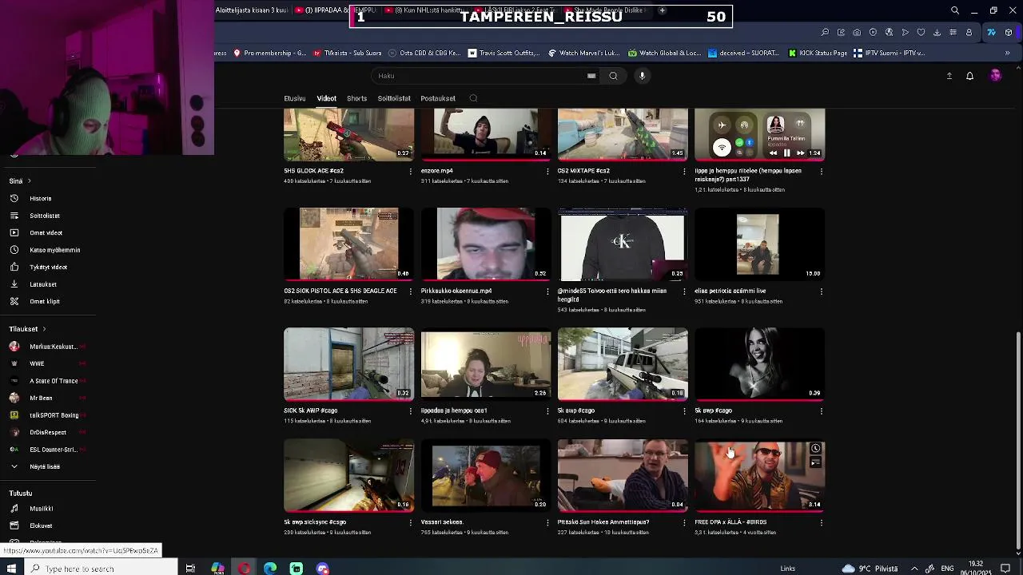
Task: Open options menu for Pirkkaukko-okennus.mp4
Action: click(547, 291)
